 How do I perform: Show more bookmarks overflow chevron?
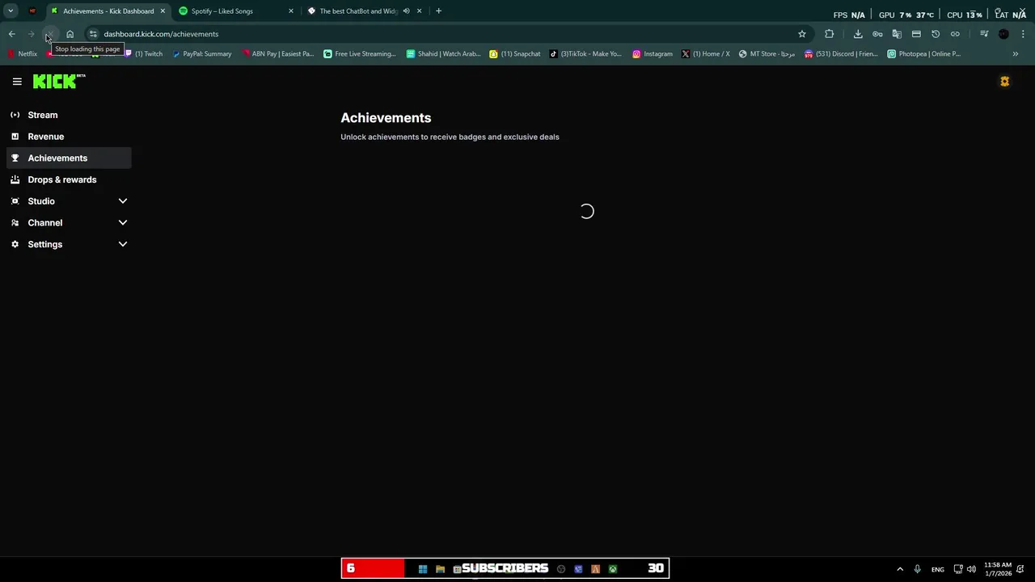[x=1016, y=54]
